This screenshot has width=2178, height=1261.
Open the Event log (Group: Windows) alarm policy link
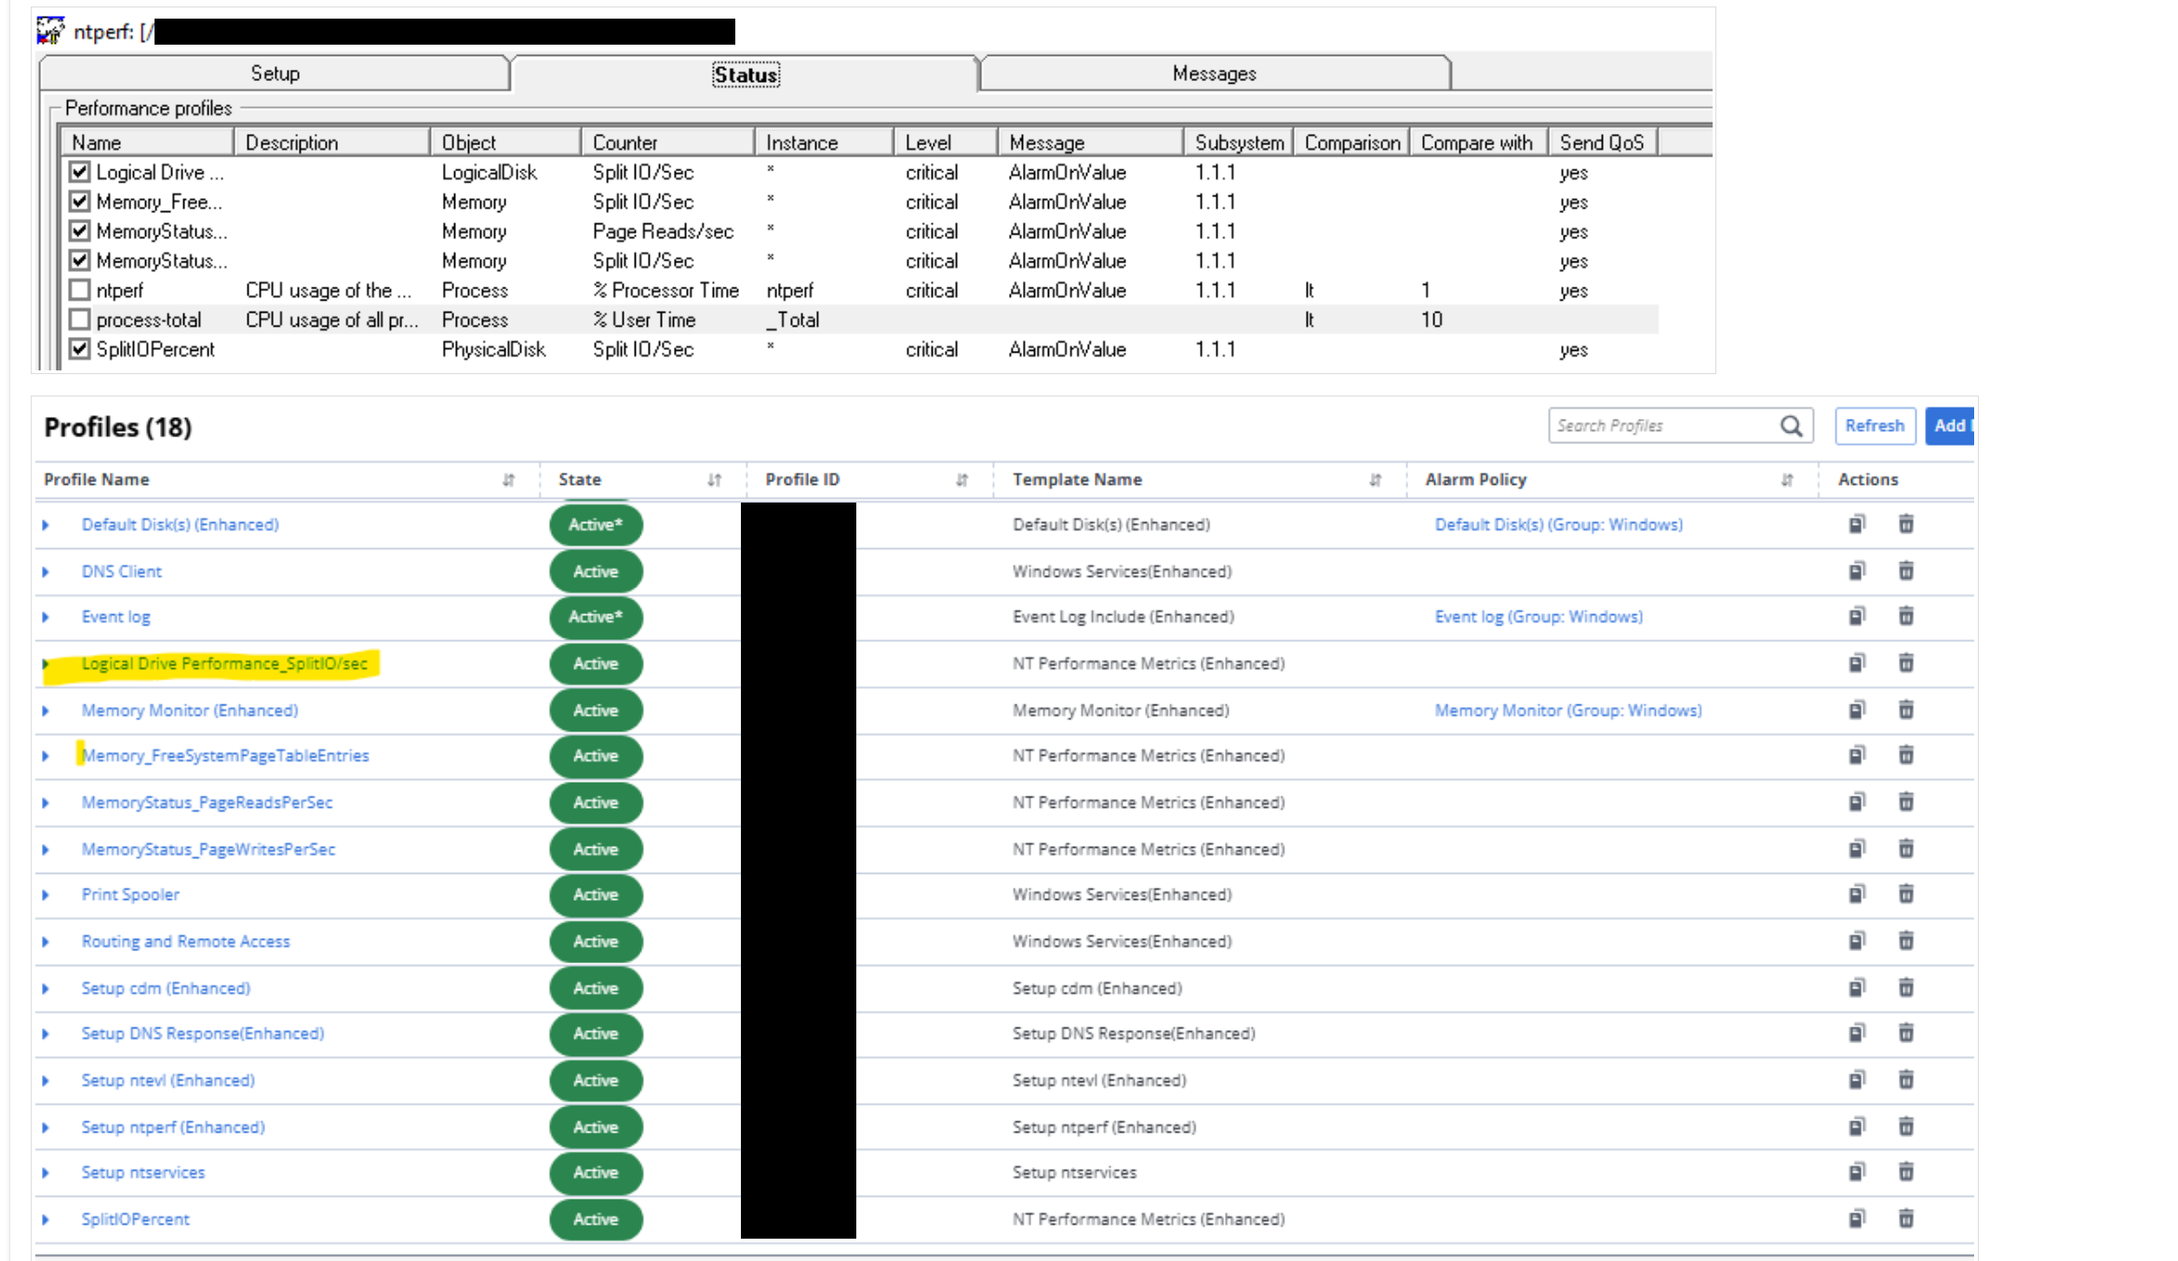coord(1538,617)
